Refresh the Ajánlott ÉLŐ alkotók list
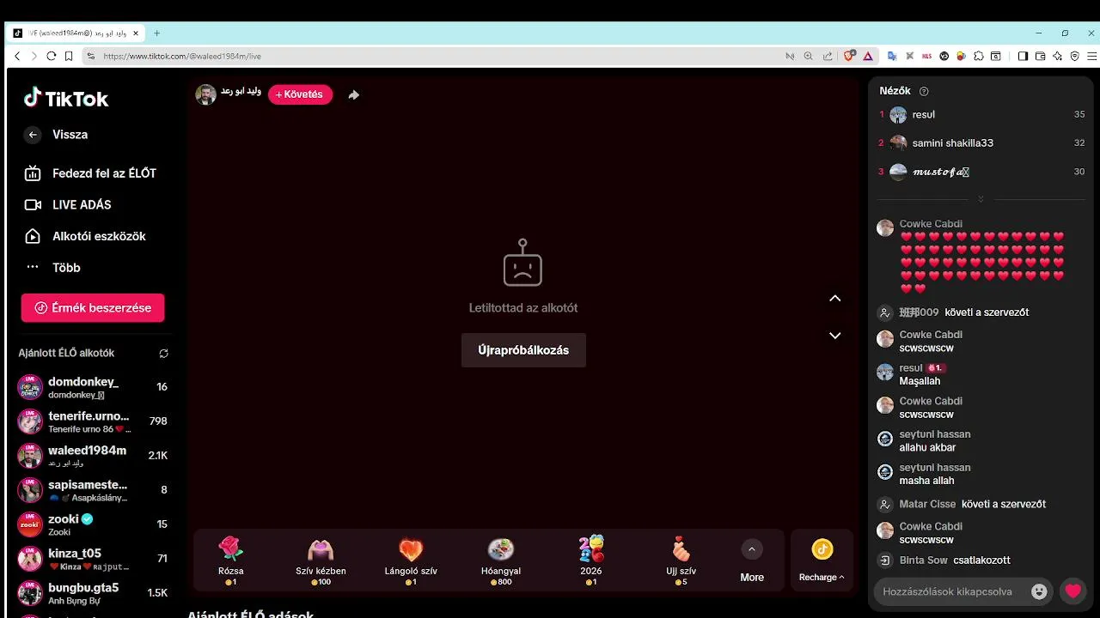1100x618 pixels. coord(163,353)
